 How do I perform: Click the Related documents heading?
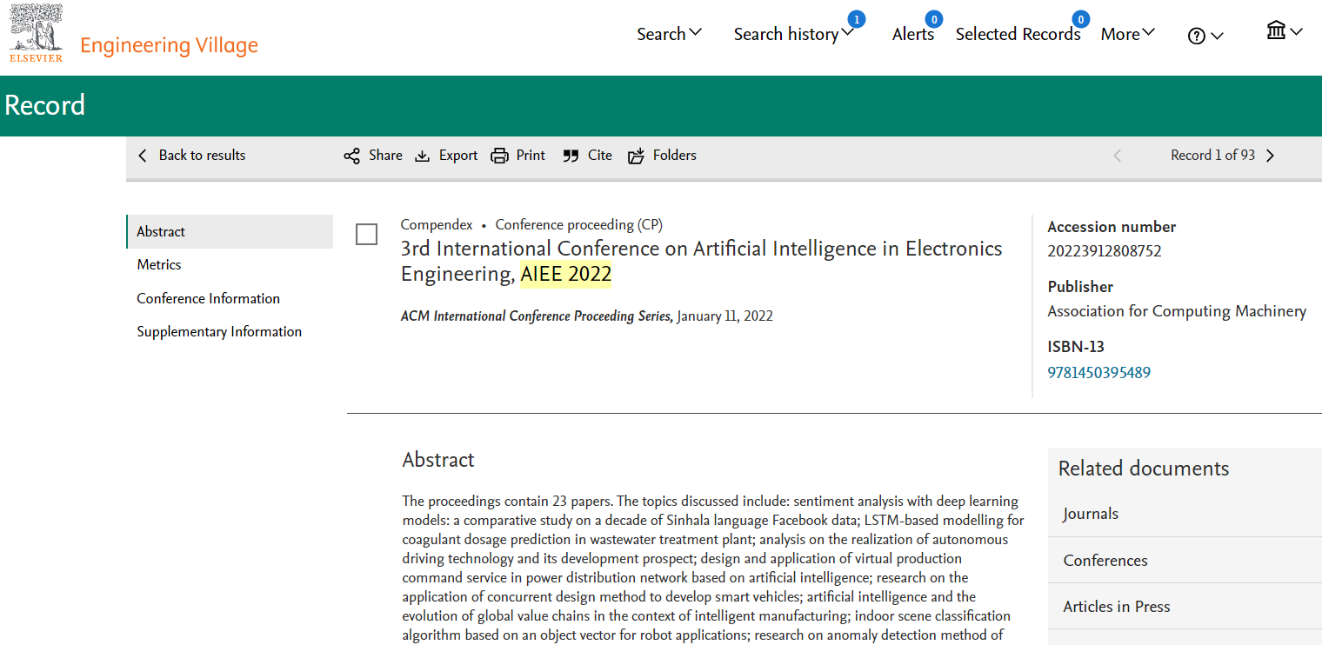point(1144,469)
